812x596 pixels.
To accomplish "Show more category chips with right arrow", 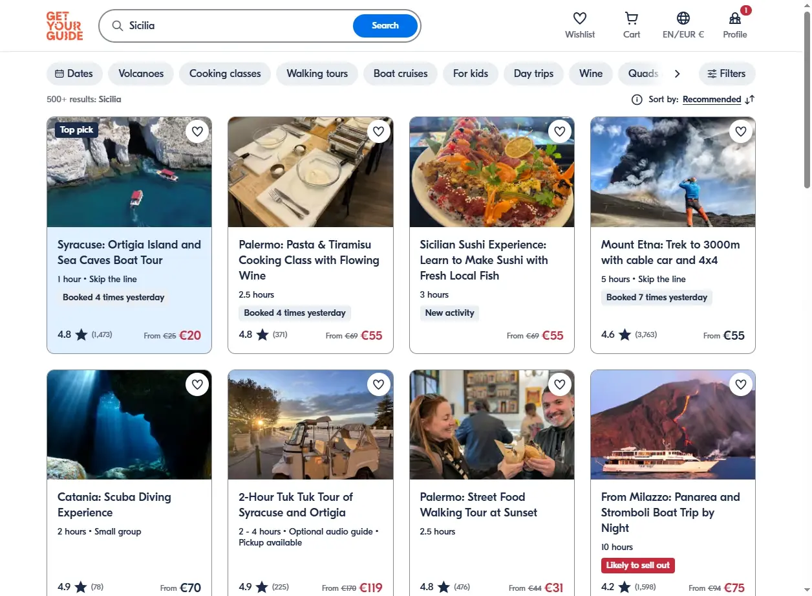I will (x=677, y=74).
